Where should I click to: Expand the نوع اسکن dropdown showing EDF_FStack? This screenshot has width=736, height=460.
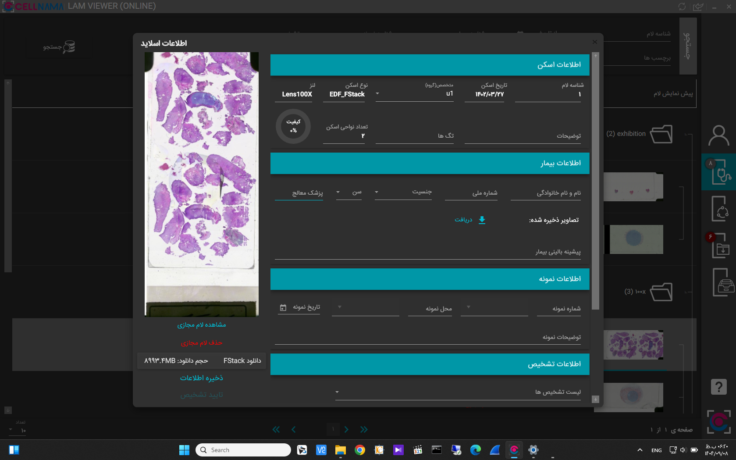(x=377, y=94)
